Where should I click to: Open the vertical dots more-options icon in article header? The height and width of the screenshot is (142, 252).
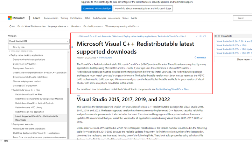point(206,36)
